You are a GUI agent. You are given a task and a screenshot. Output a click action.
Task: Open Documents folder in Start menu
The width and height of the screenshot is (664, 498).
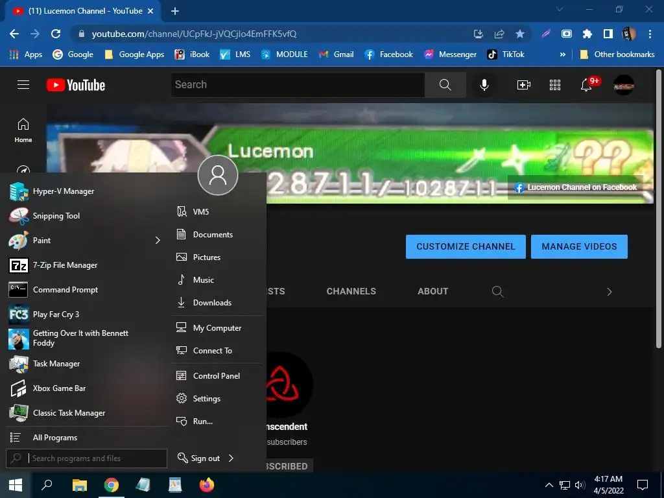(x=218, y=235)
